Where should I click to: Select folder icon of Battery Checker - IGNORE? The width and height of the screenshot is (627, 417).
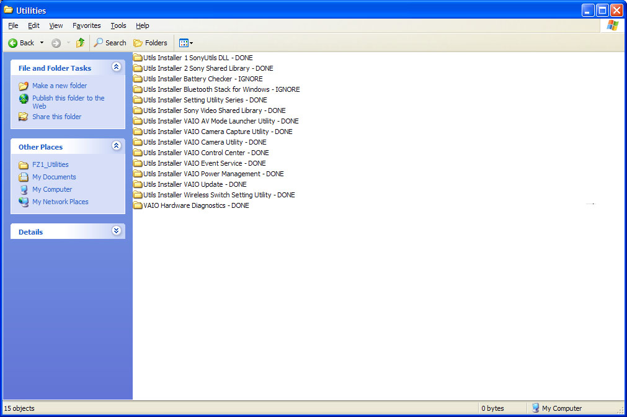138,79
